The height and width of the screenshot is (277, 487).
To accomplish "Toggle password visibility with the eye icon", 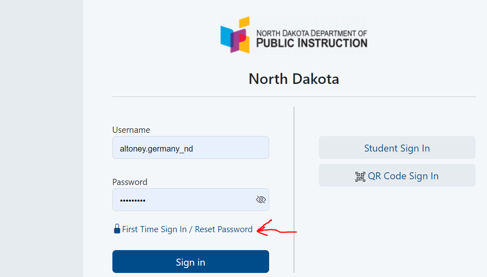I will (261, 200).
